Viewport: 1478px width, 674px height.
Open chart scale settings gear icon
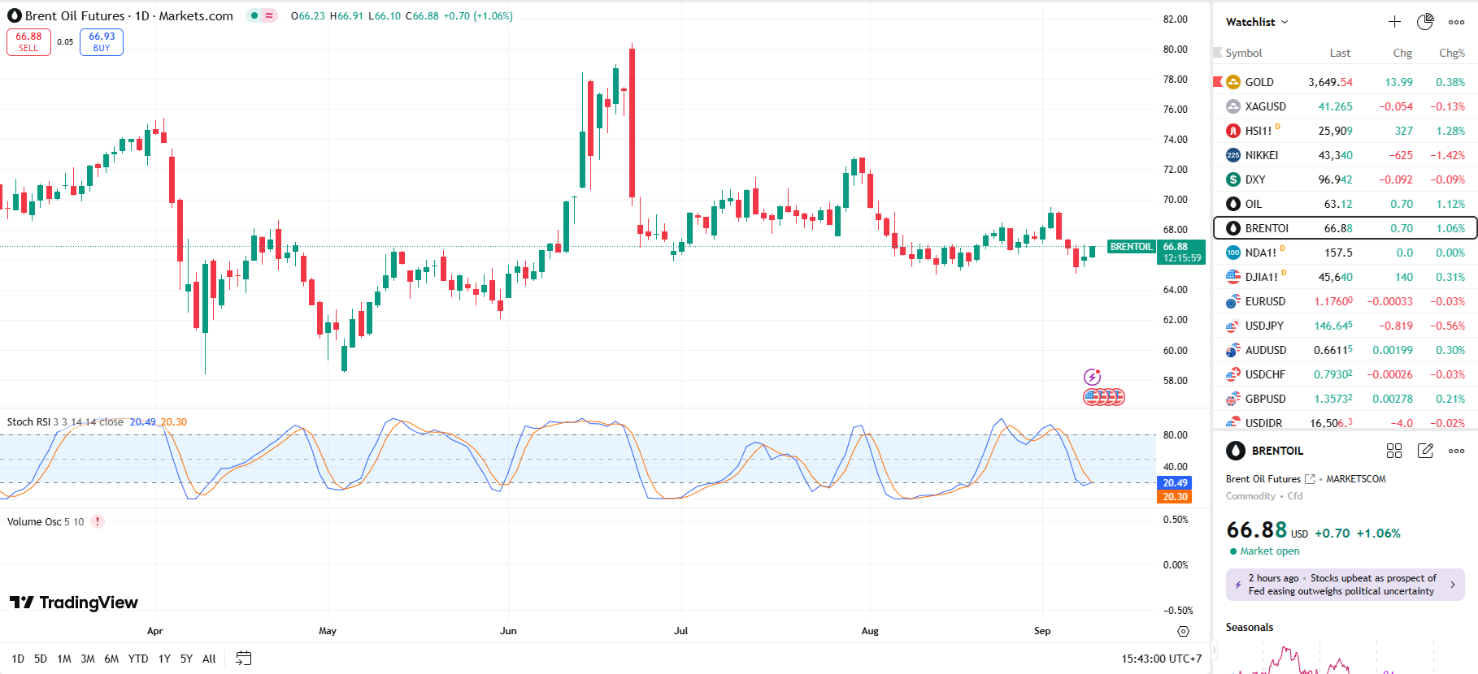pyautogui.click(x=1183, y=631)
